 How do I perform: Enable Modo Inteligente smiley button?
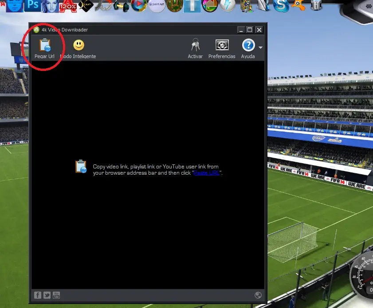click(79, 49)
